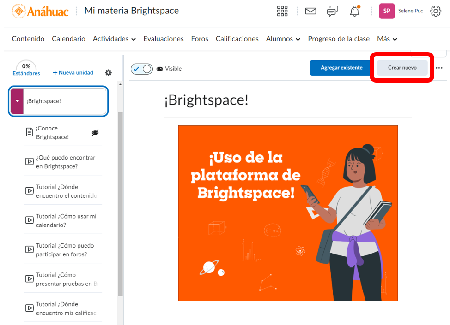Expand the Alumnos dropdown menu
450x325 pixels.
283,39
